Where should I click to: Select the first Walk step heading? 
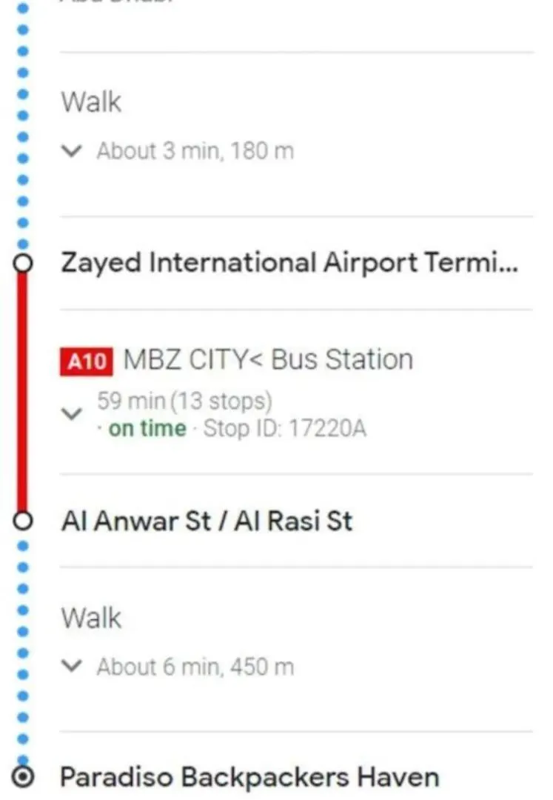point(91,101)
